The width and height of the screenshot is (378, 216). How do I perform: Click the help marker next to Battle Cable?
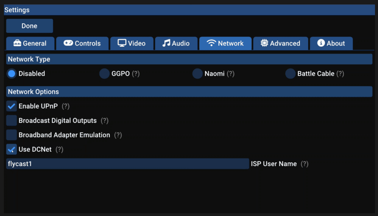[x=340, y=74]
